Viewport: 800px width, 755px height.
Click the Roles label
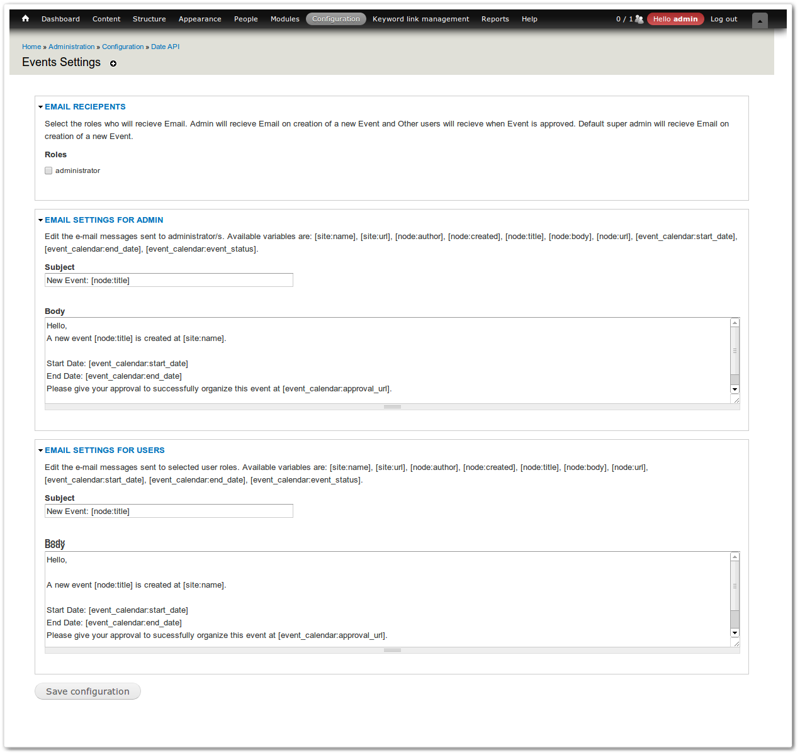[55, 155]
